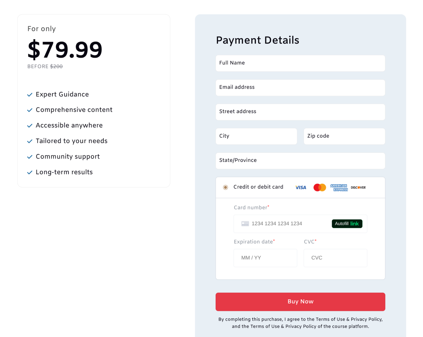423x337 pixels.
Task: Click the checkmark beside Expert Guidance
Action: tap(30, 95)
